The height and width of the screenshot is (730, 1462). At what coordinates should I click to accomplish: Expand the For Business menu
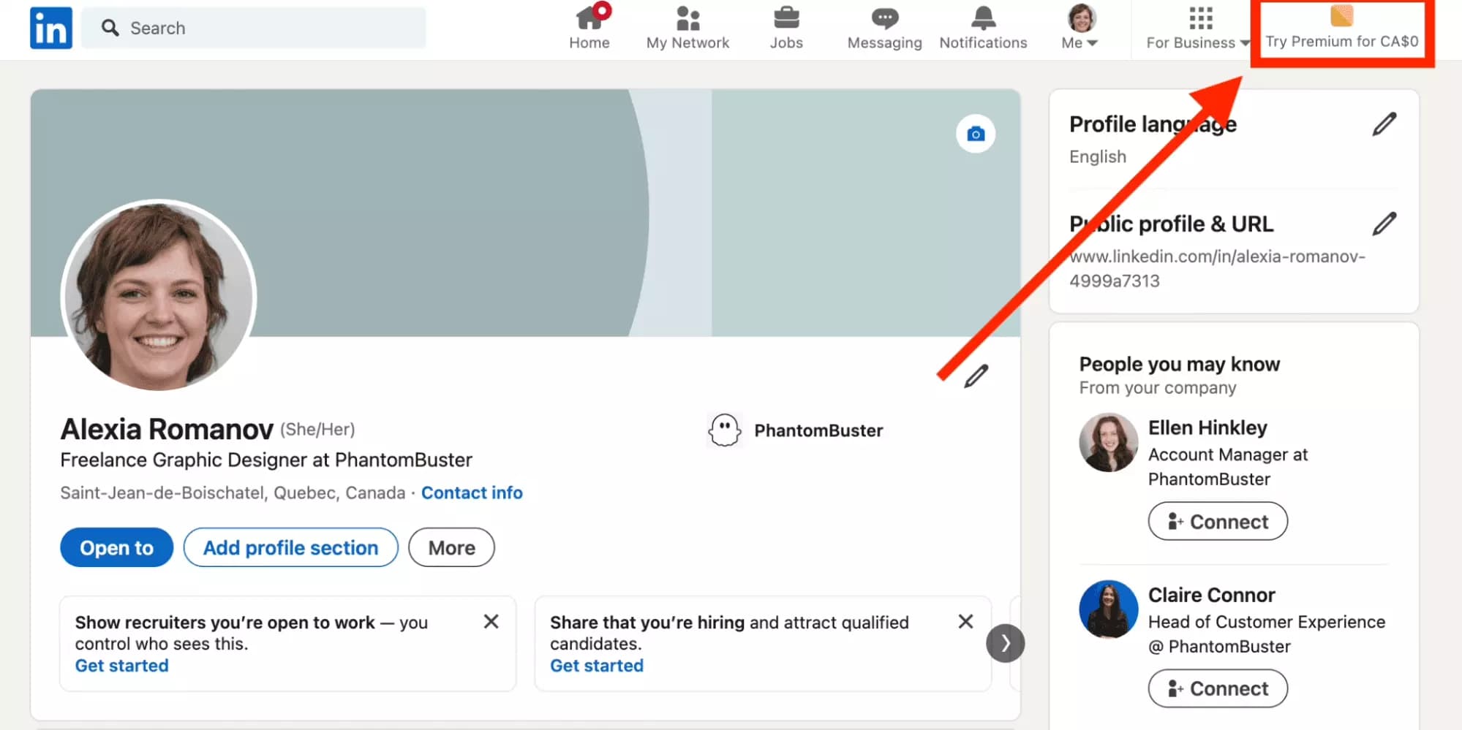(x=1195, y=28)
